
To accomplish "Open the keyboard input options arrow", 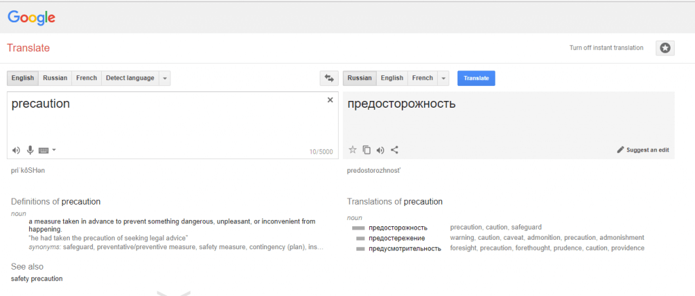I will pyautogui.click(x=54, y=150).
